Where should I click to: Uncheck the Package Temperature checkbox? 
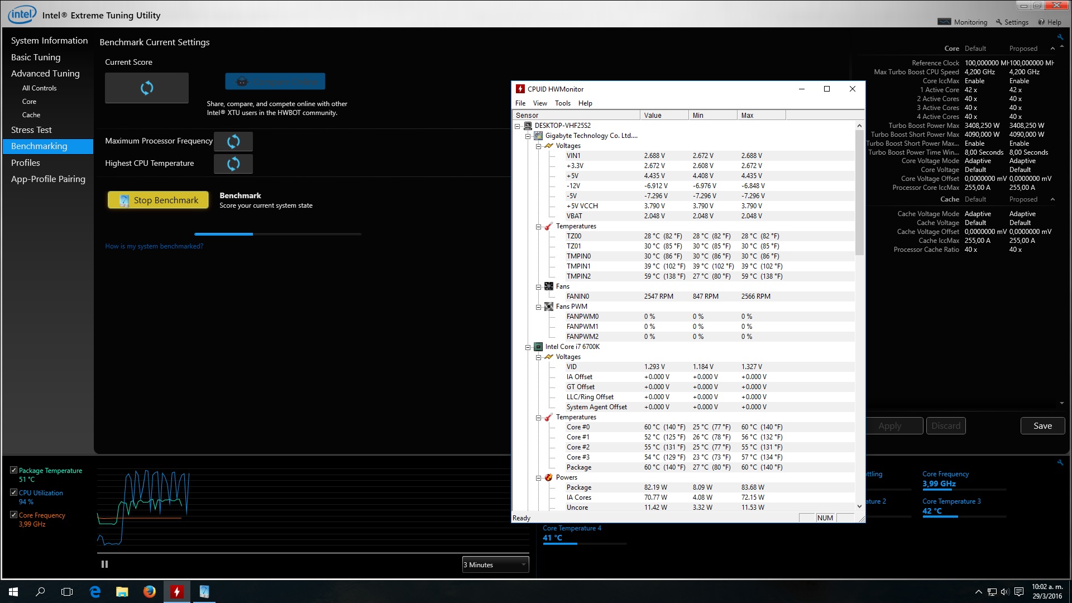click(x=13, y=470)
